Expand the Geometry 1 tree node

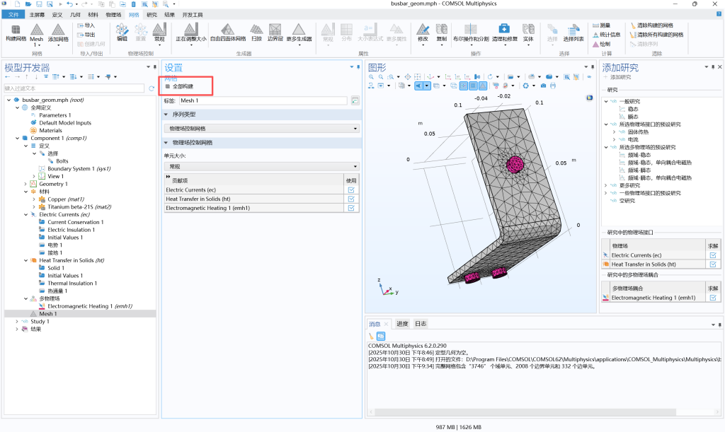[x=25, y=184]
